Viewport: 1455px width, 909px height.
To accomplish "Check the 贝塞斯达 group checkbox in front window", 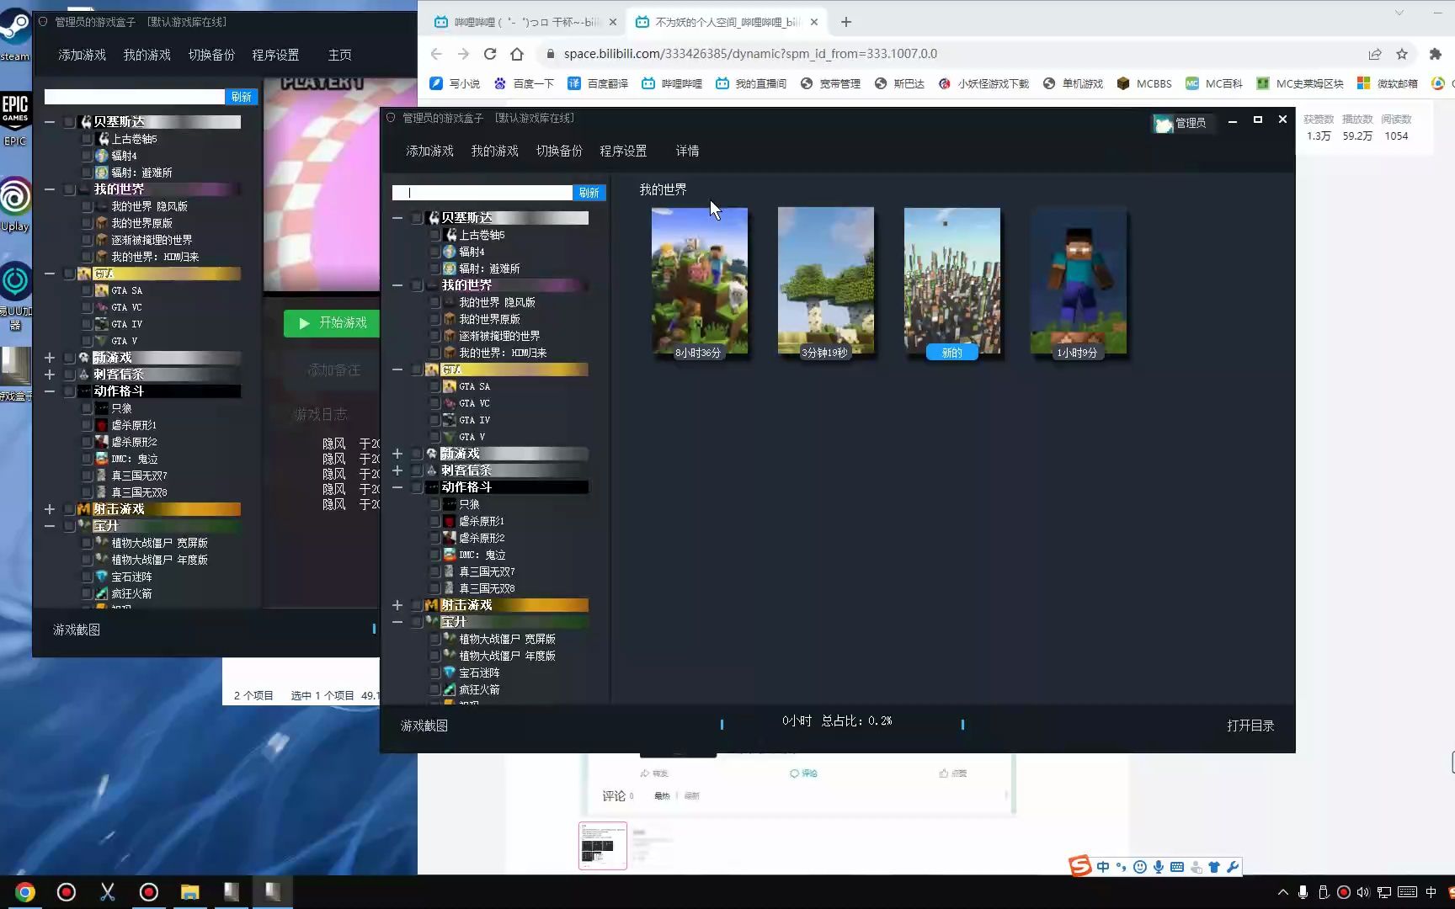I will [x=417, y=218].
